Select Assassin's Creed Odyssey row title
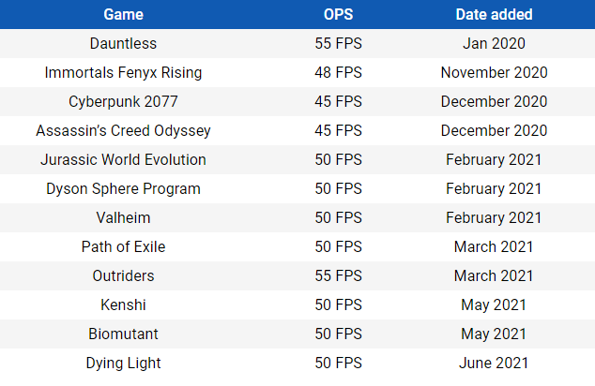This screenshot has width=595, height=386. (123, 130)
